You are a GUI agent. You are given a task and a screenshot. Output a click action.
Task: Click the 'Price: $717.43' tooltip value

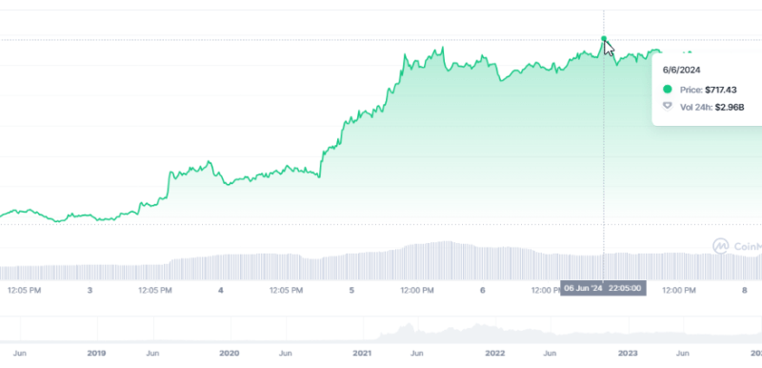(x=708, y=90)
